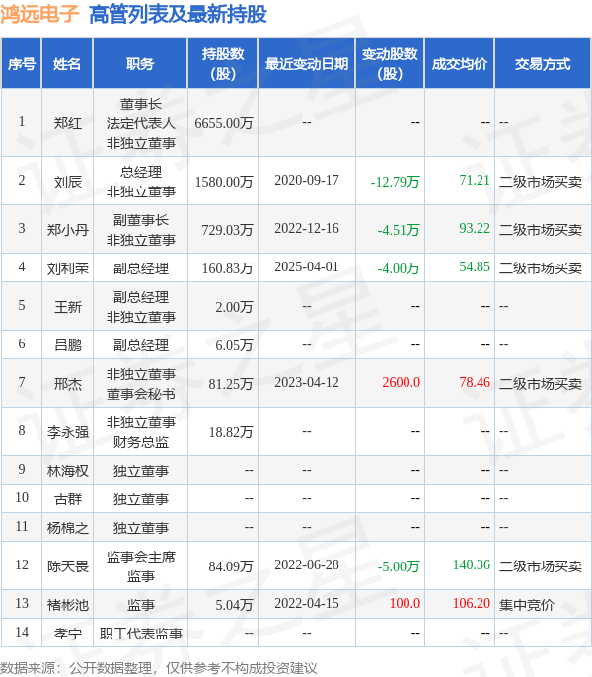
Task: Click the 持股数(股) column header
Action: click(x=223, y=64)
